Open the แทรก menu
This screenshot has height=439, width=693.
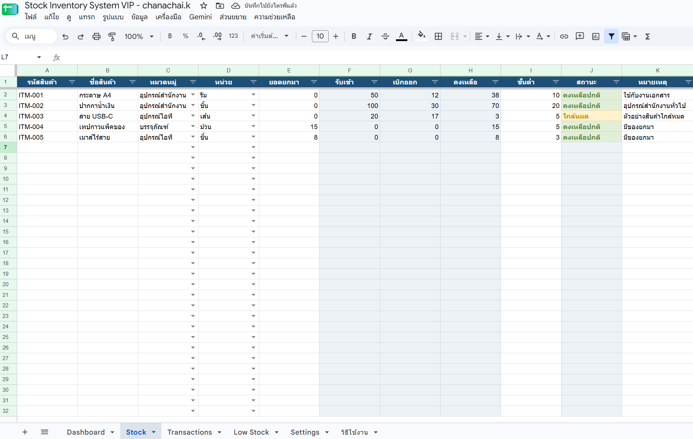87,17
